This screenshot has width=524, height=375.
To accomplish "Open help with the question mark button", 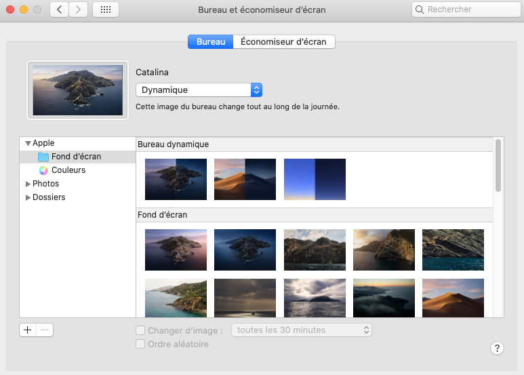I will [497, 349].
